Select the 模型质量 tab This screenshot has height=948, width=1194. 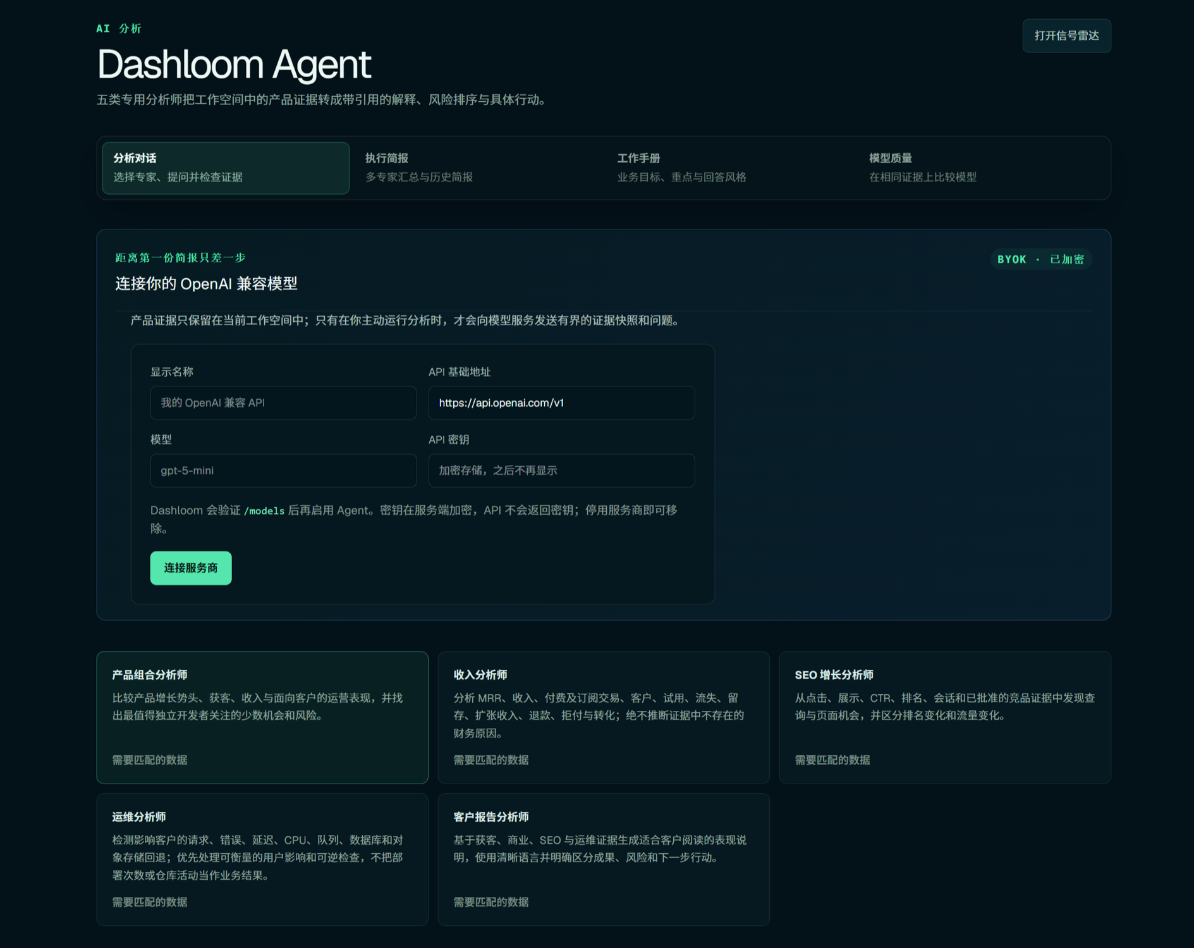[x=982, y=168]
